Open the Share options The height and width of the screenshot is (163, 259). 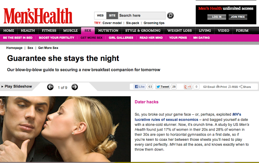pyautogui.click(x=245, y=87)
